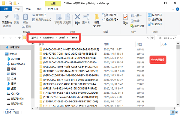Click 全部取消 select none
Screen dimensions: 180x115
click(155, 20)
